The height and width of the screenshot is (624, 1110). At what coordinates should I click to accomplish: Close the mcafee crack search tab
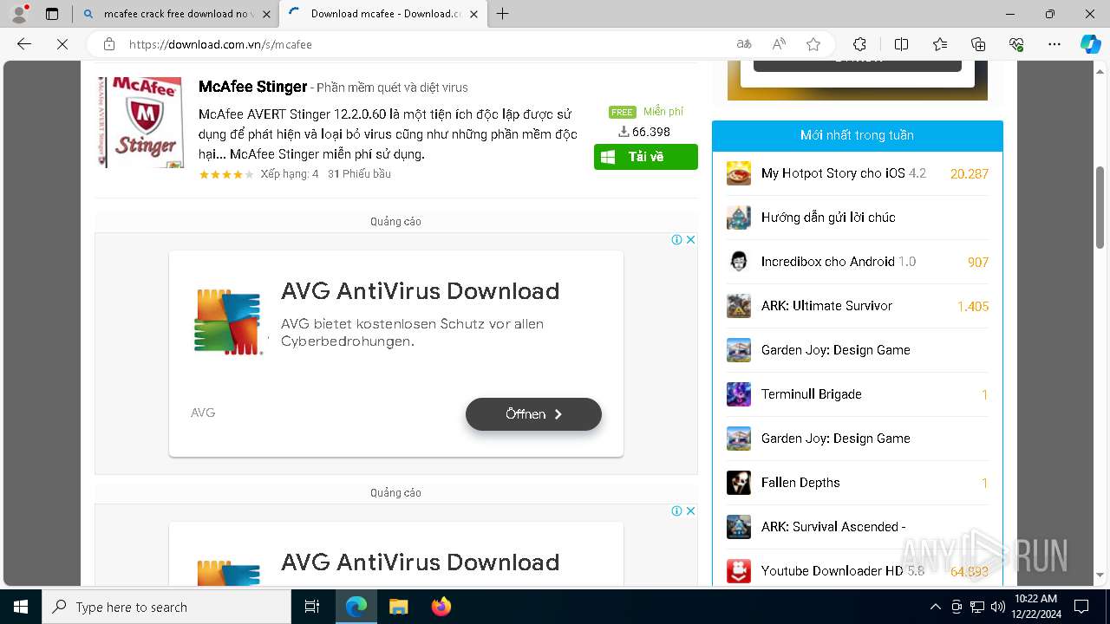tap(265, 14)
